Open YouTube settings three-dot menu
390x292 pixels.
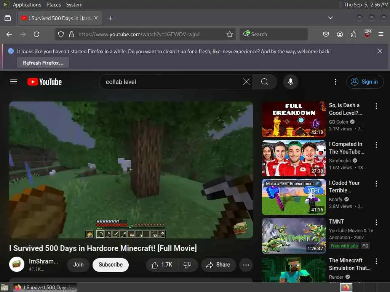click(335, 82)
